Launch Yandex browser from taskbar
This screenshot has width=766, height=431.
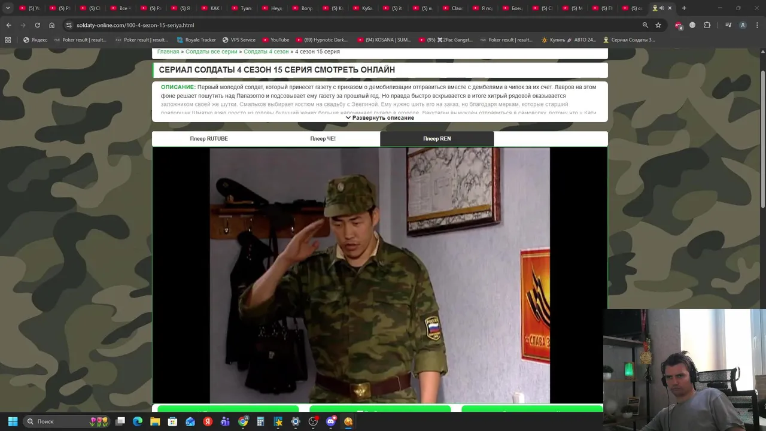[x=208, y=421]
